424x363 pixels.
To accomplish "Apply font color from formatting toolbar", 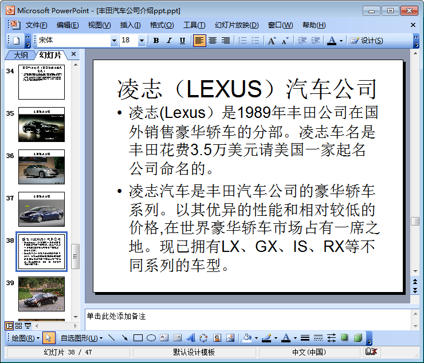I will (332, 41).
